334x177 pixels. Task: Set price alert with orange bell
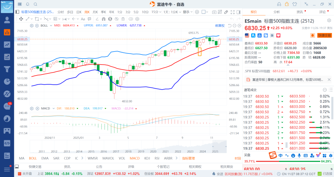pyautogui.click(x=313, y=35)
